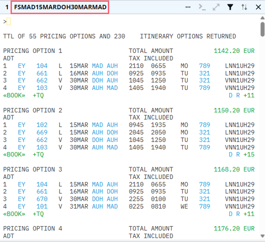265x242 pixels.
Task: Click the expand diagonal arrows icon
Action: tap(216, 7)
